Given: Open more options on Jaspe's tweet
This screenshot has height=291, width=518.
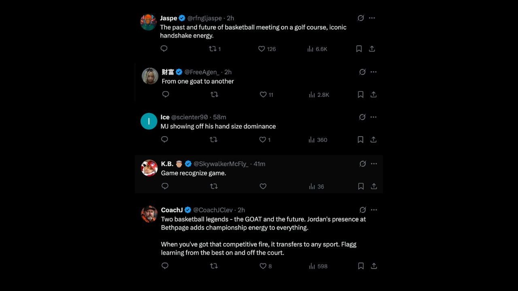Looking at the screenshot, I should click(x=372, y=18).
